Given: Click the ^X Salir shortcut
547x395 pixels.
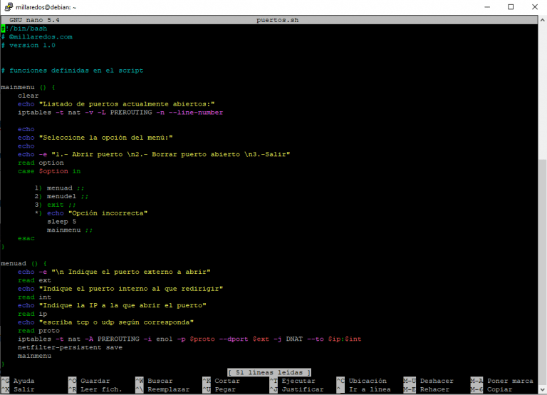Looking at the screenshot, I should click(18, 389).
